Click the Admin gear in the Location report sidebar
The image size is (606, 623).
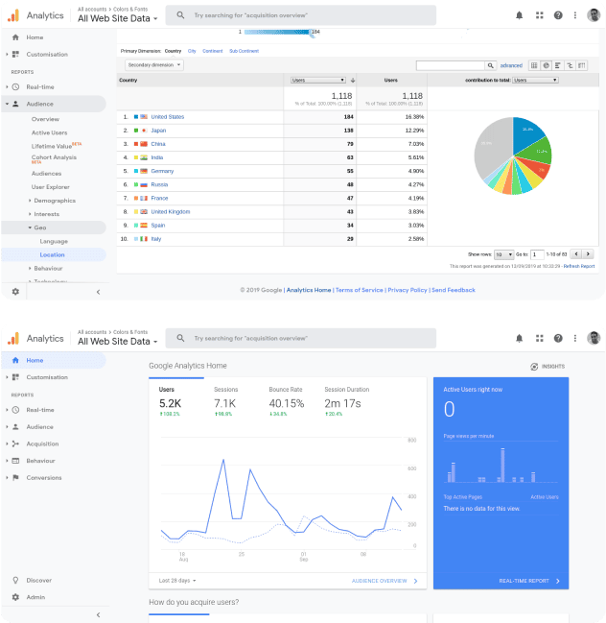15,292
